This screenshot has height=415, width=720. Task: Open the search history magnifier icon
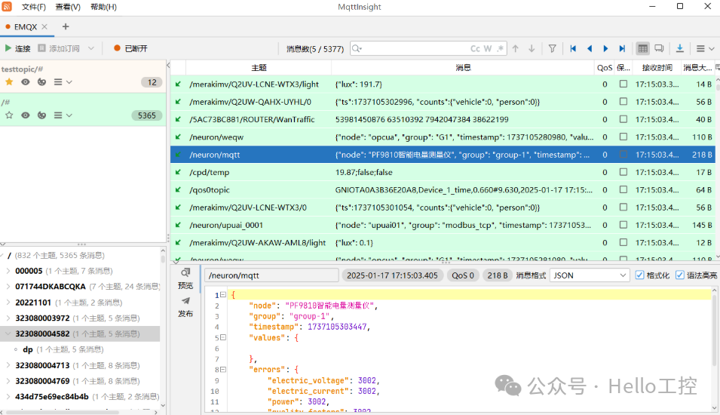[x=357, y=48]
